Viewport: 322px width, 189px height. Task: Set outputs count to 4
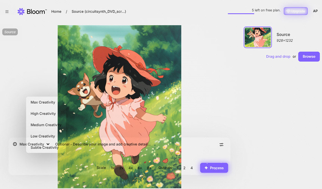(x=192, y=168)
